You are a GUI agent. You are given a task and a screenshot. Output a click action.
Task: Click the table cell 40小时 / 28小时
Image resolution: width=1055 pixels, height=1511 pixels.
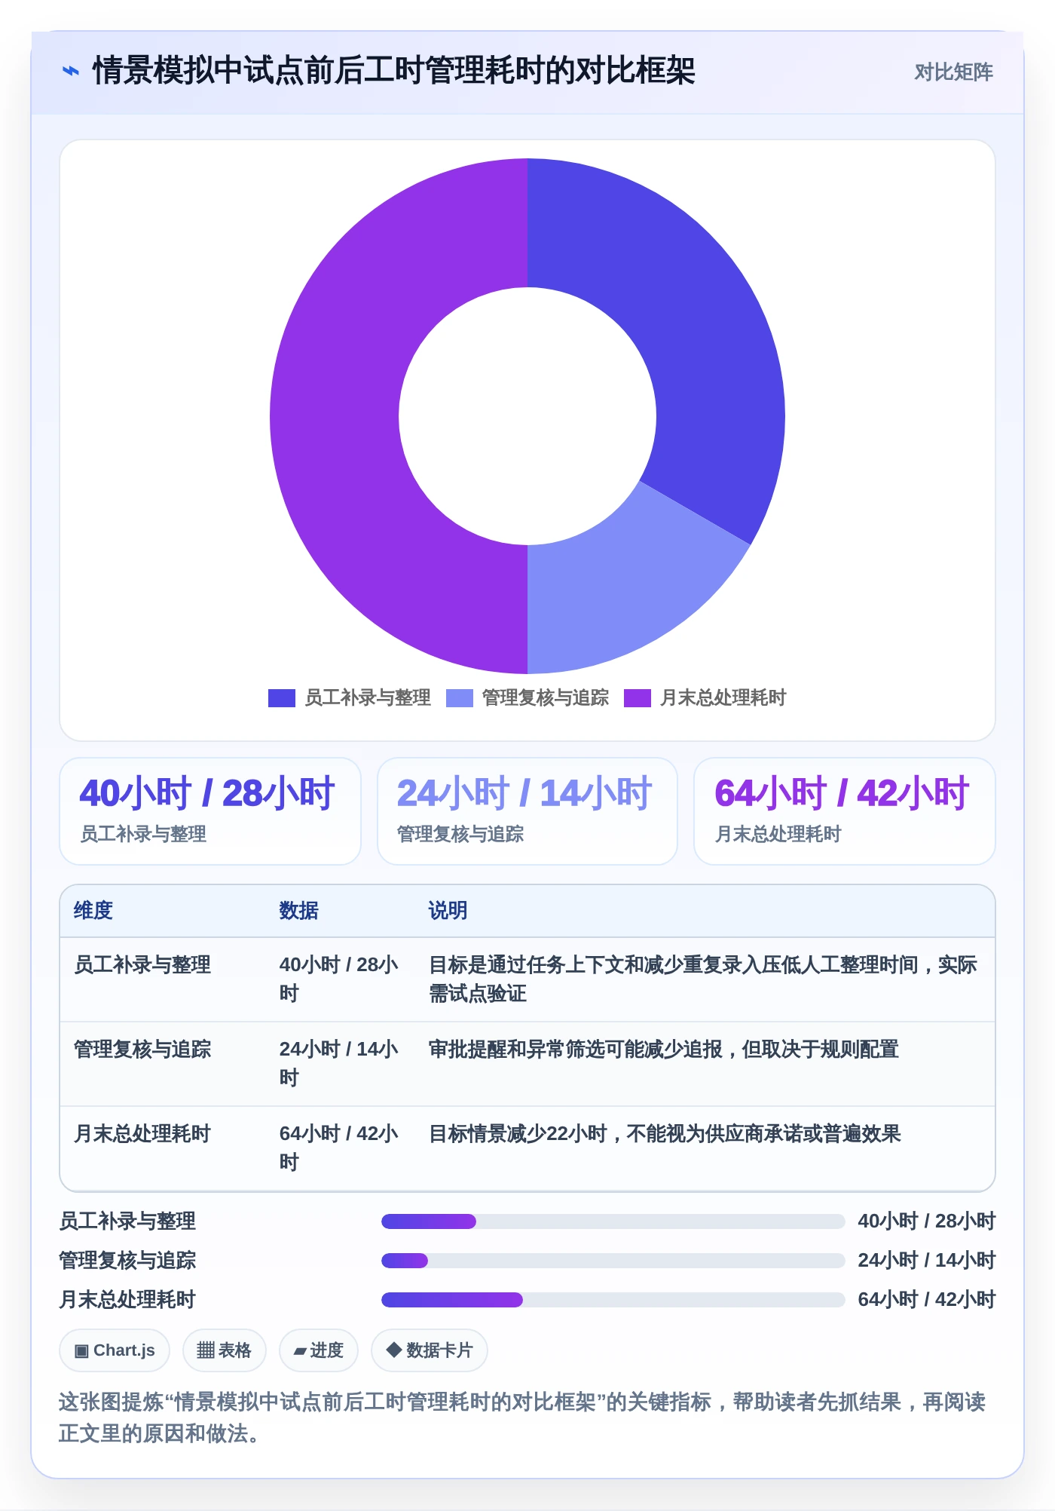339,979
